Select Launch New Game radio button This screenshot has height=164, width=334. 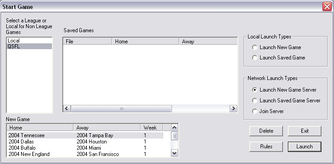coord(255,47)
